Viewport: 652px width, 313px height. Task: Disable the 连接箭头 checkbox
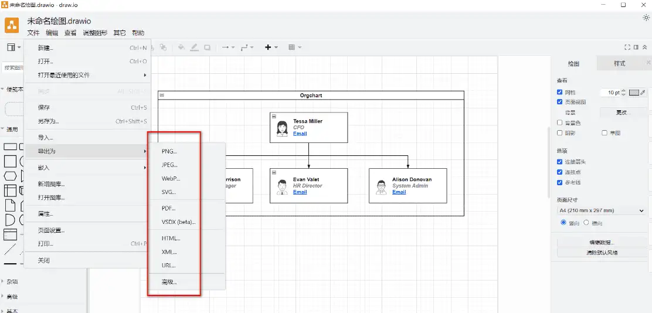pos(560,162)
